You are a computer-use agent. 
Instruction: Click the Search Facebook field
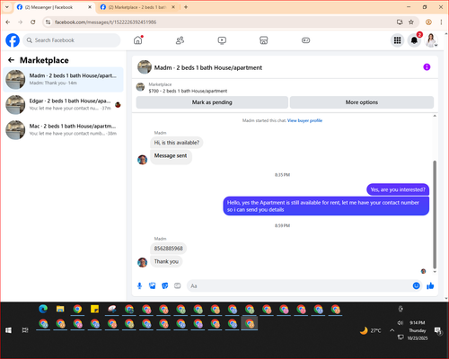(x=72, y=40)
